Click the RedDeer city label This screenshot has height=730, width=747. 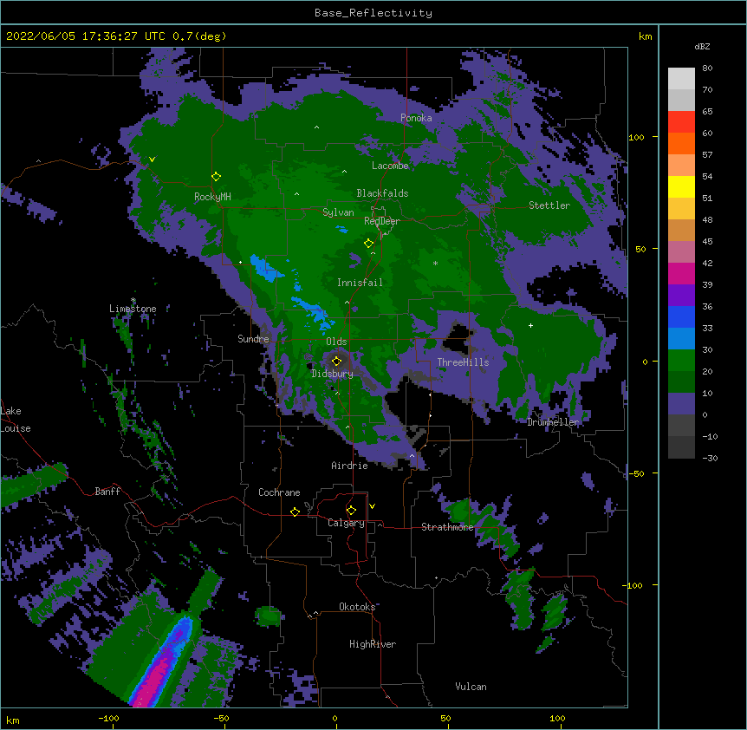pyautogui.click(x=382, y=221)
